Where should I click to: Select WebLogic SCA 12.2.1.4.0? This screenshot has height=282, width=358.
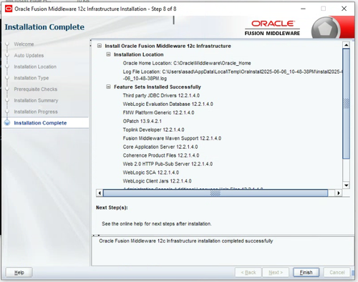coord(151,172)
